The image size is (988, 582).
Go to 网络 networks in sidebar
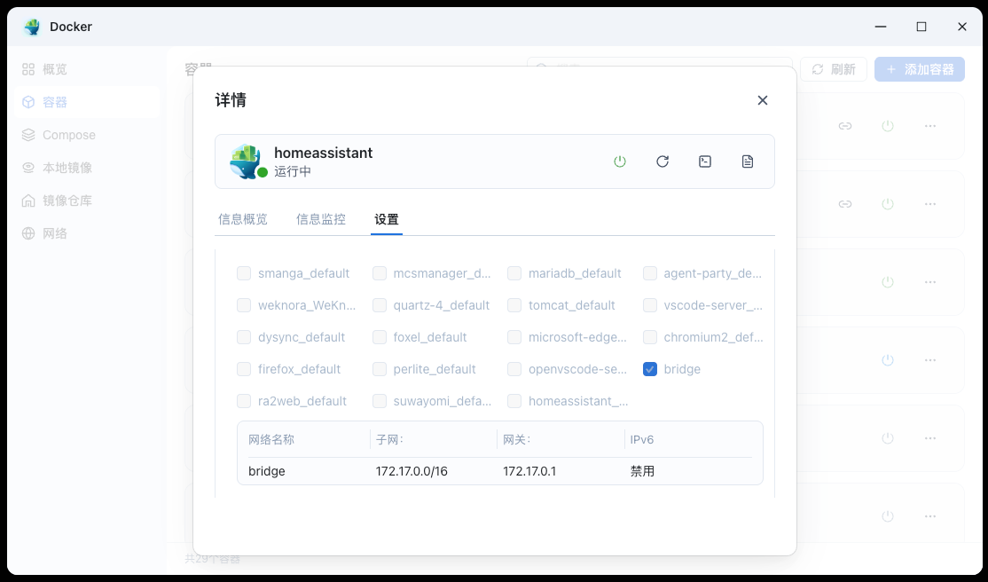(x=54, y=232)
